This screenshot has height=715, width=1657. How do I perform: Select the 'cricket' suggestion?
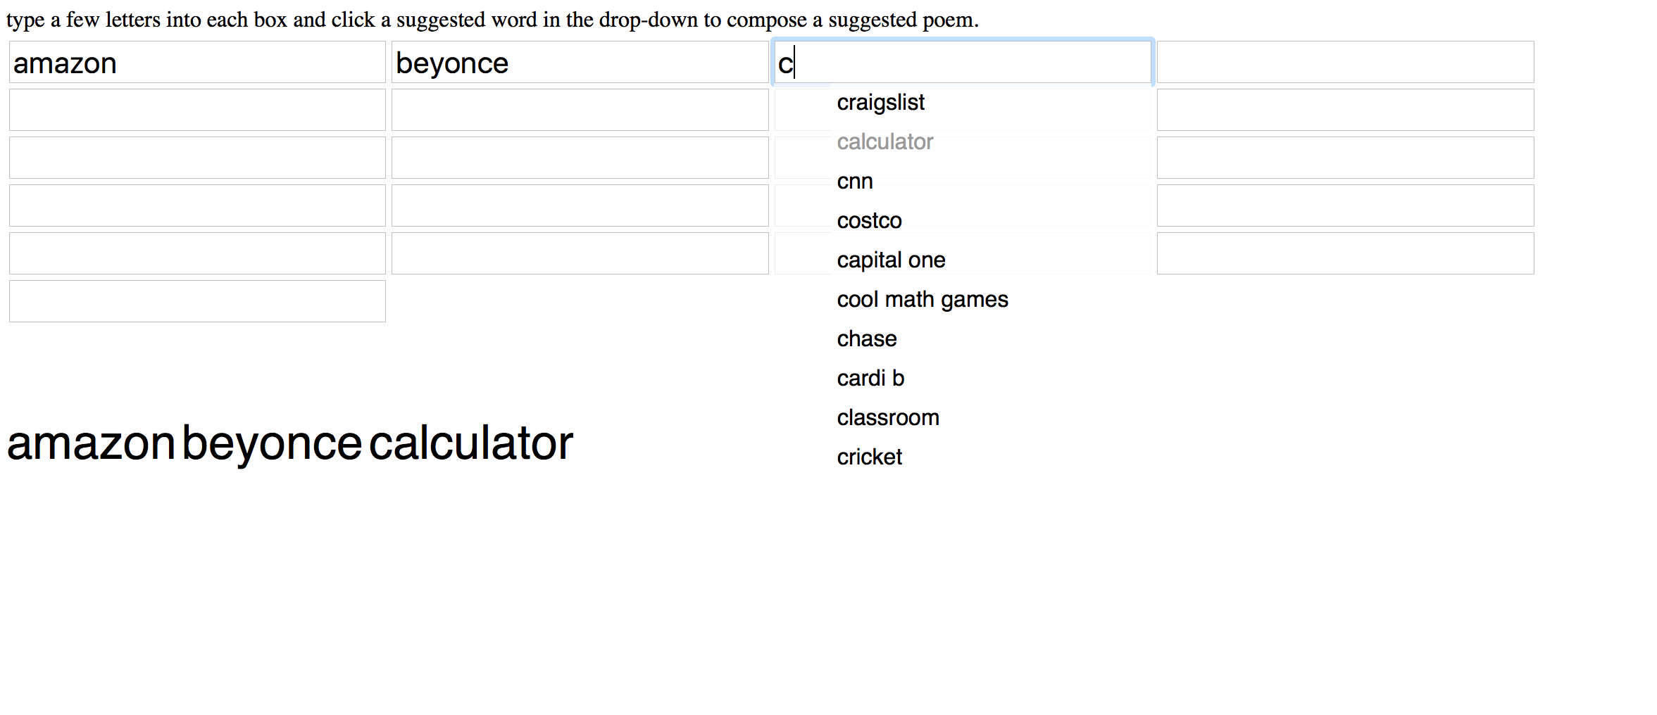click(869, 457)
